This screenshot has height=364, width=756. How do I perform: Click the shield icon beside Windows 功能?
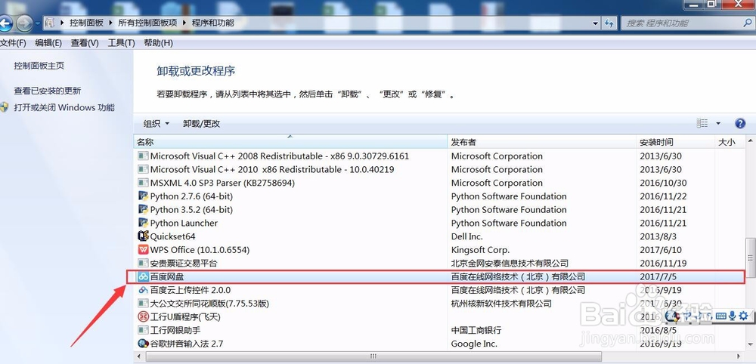[x=5, y=107]
